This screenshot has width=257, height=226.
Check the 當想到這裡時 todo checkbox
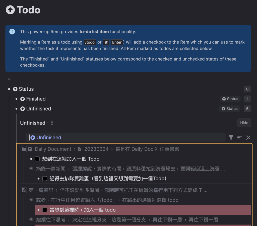pos(45,210)
